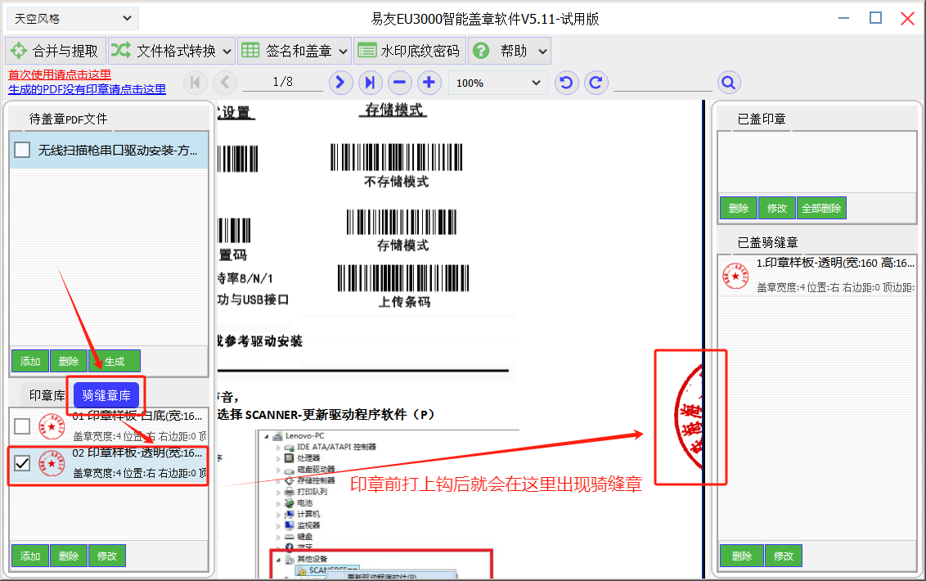The image size is (926, 581).
Task: Switch to the 印章库 tab
Action: [x=47, y=395]
